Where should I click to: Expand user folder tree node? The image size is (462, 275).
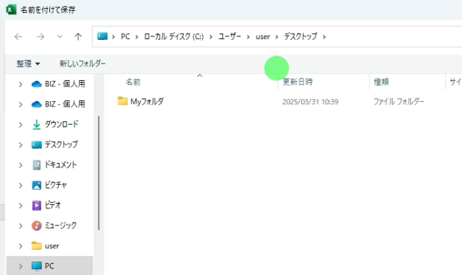click(20, 246)
